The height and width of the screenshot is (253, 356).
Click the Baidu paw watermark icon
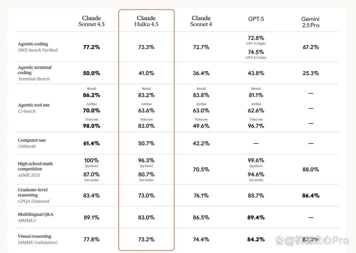click(280, 240)
